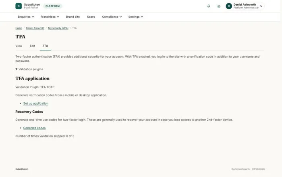Click the 'TFA' breadcrumb current item

point(75,28)
